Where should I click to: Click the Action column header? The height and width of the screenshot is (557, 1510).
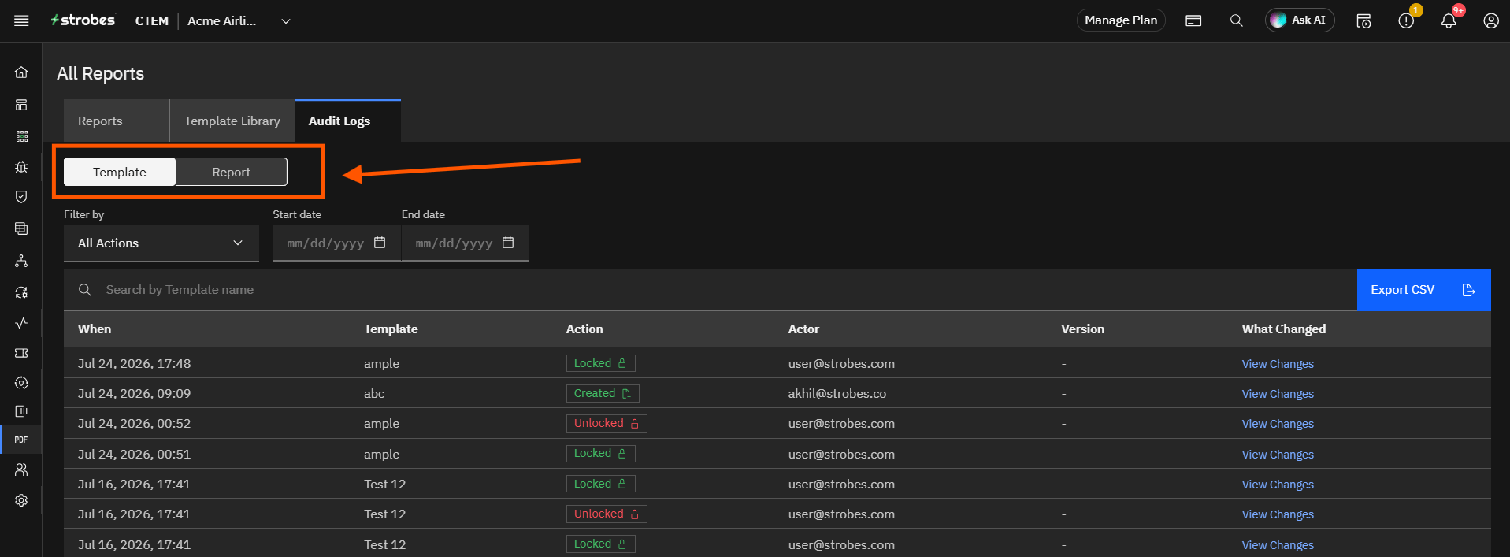pyautogui.click(x=584, y=329)
